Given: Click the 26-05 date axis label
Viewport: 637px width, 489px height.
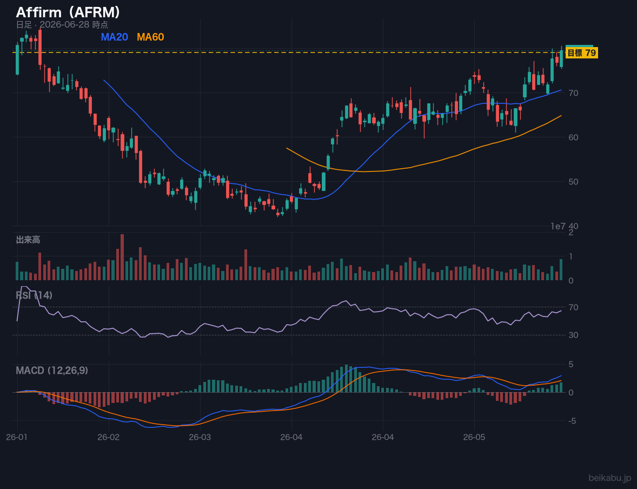Looking at the screenshot, I should coord(474,438).
